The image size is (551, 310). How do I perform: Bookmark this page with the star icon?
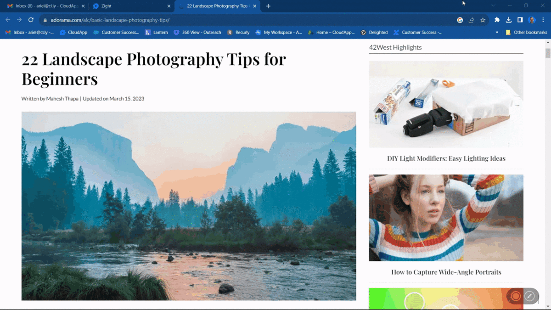(x=483, y=20)
